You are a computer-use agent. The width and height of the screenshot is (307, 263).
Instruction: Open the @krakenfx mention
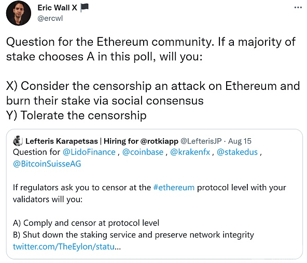point(190,152)
